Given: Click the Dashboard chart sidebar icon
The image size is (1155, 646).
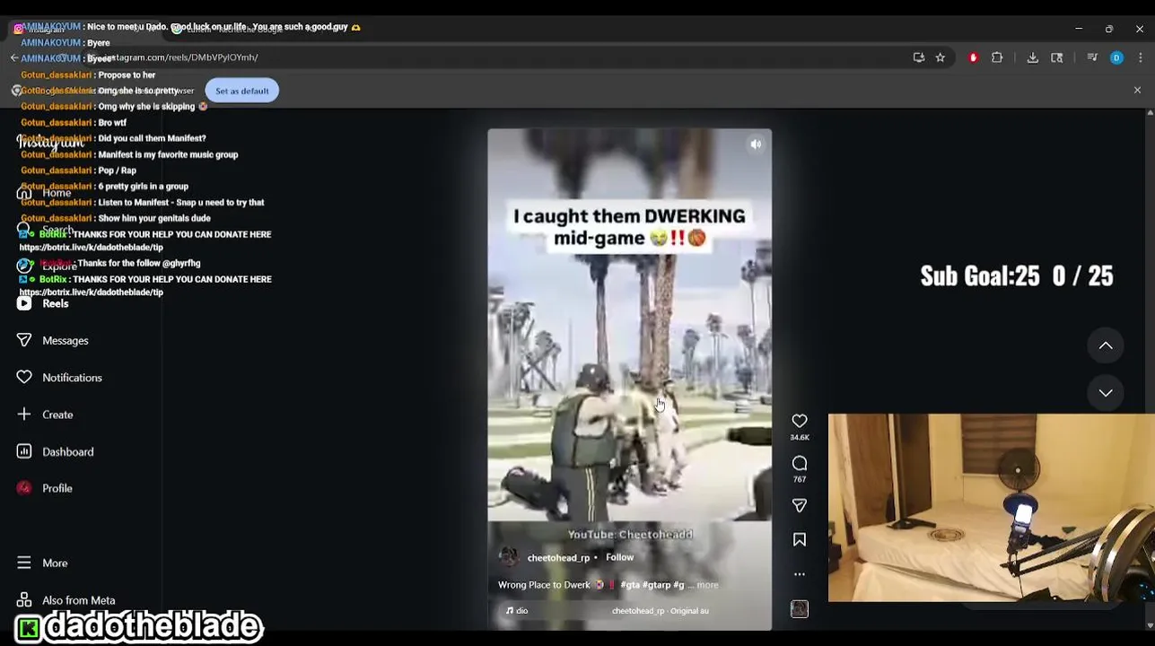Looking at the screenshot, I should [x=24, y=451].
